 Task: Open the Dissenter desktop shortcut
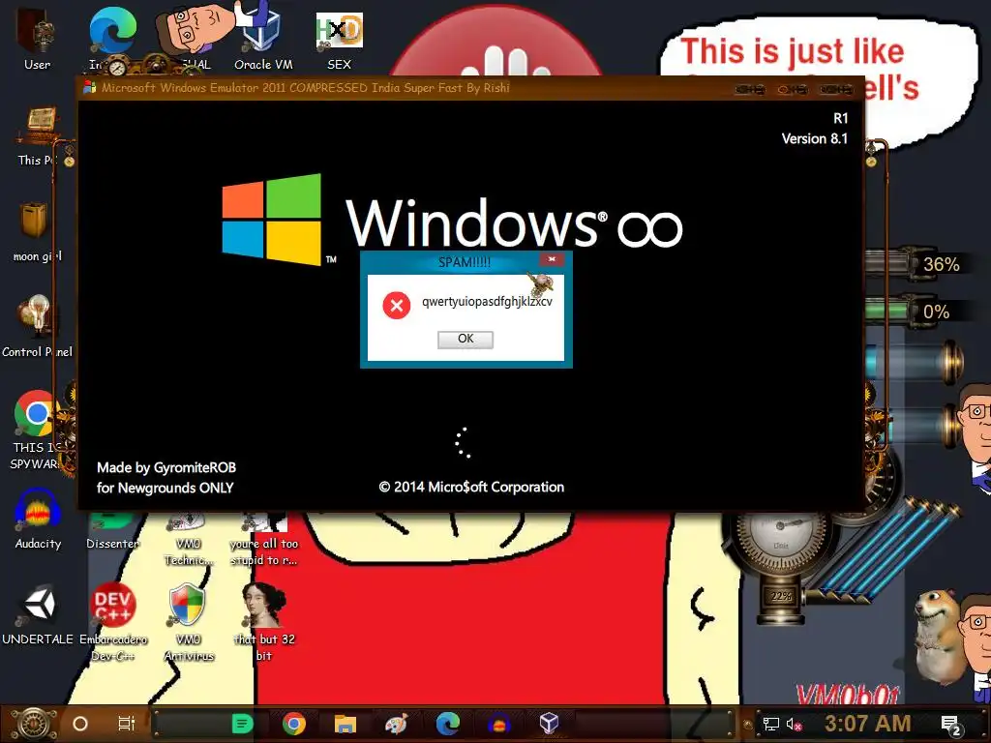112,531
